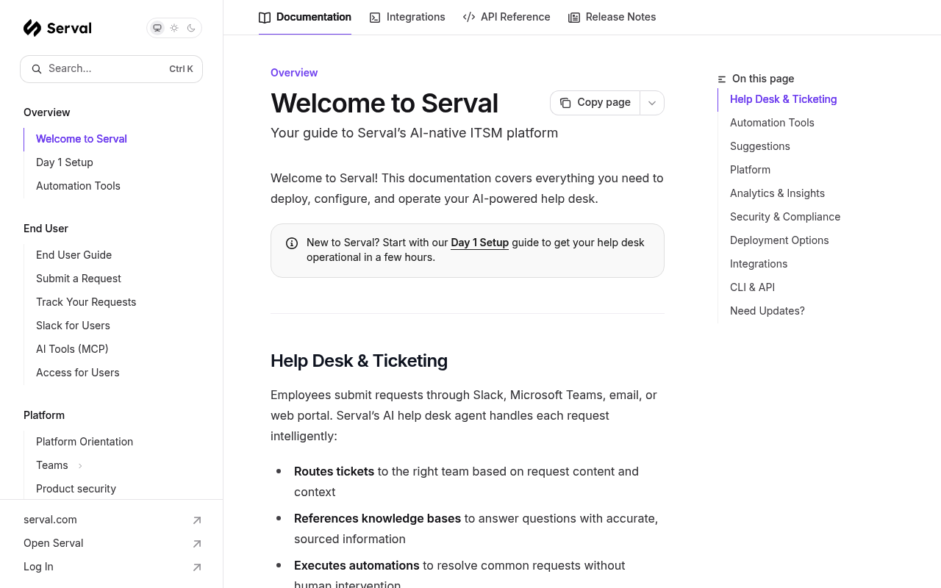941x588 pixels.
Task: Open Welcome to Serval sidebar page
Action: point(82,139)
